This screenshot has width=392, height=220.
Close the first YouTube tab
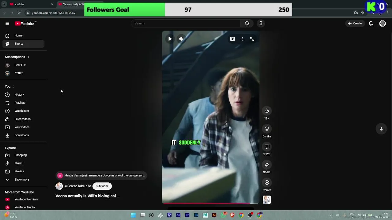(52, 4)
